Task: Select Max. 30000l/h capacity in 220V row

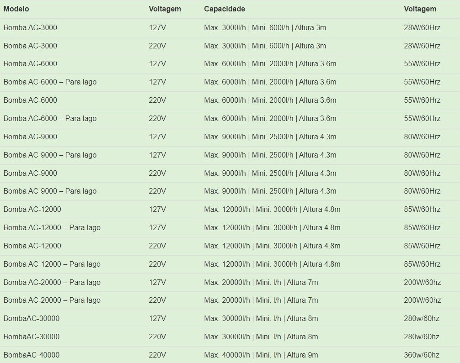Action: click(261, 337)
